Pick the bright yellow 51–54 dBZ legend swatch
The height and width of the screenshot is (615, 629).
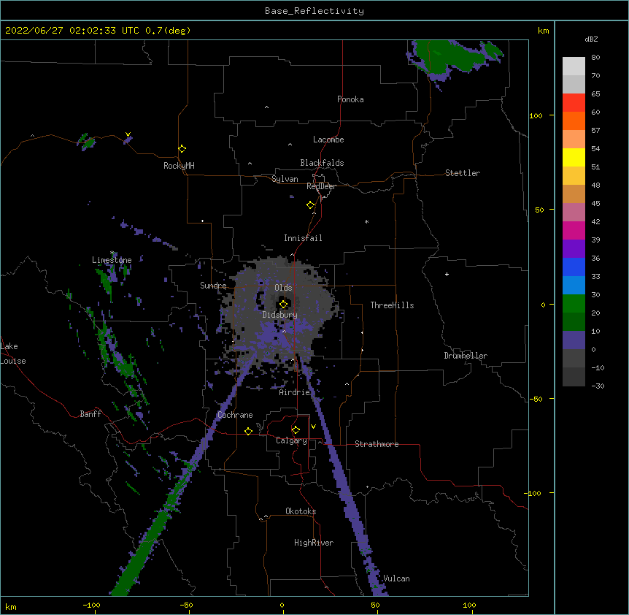coord(574,157)
